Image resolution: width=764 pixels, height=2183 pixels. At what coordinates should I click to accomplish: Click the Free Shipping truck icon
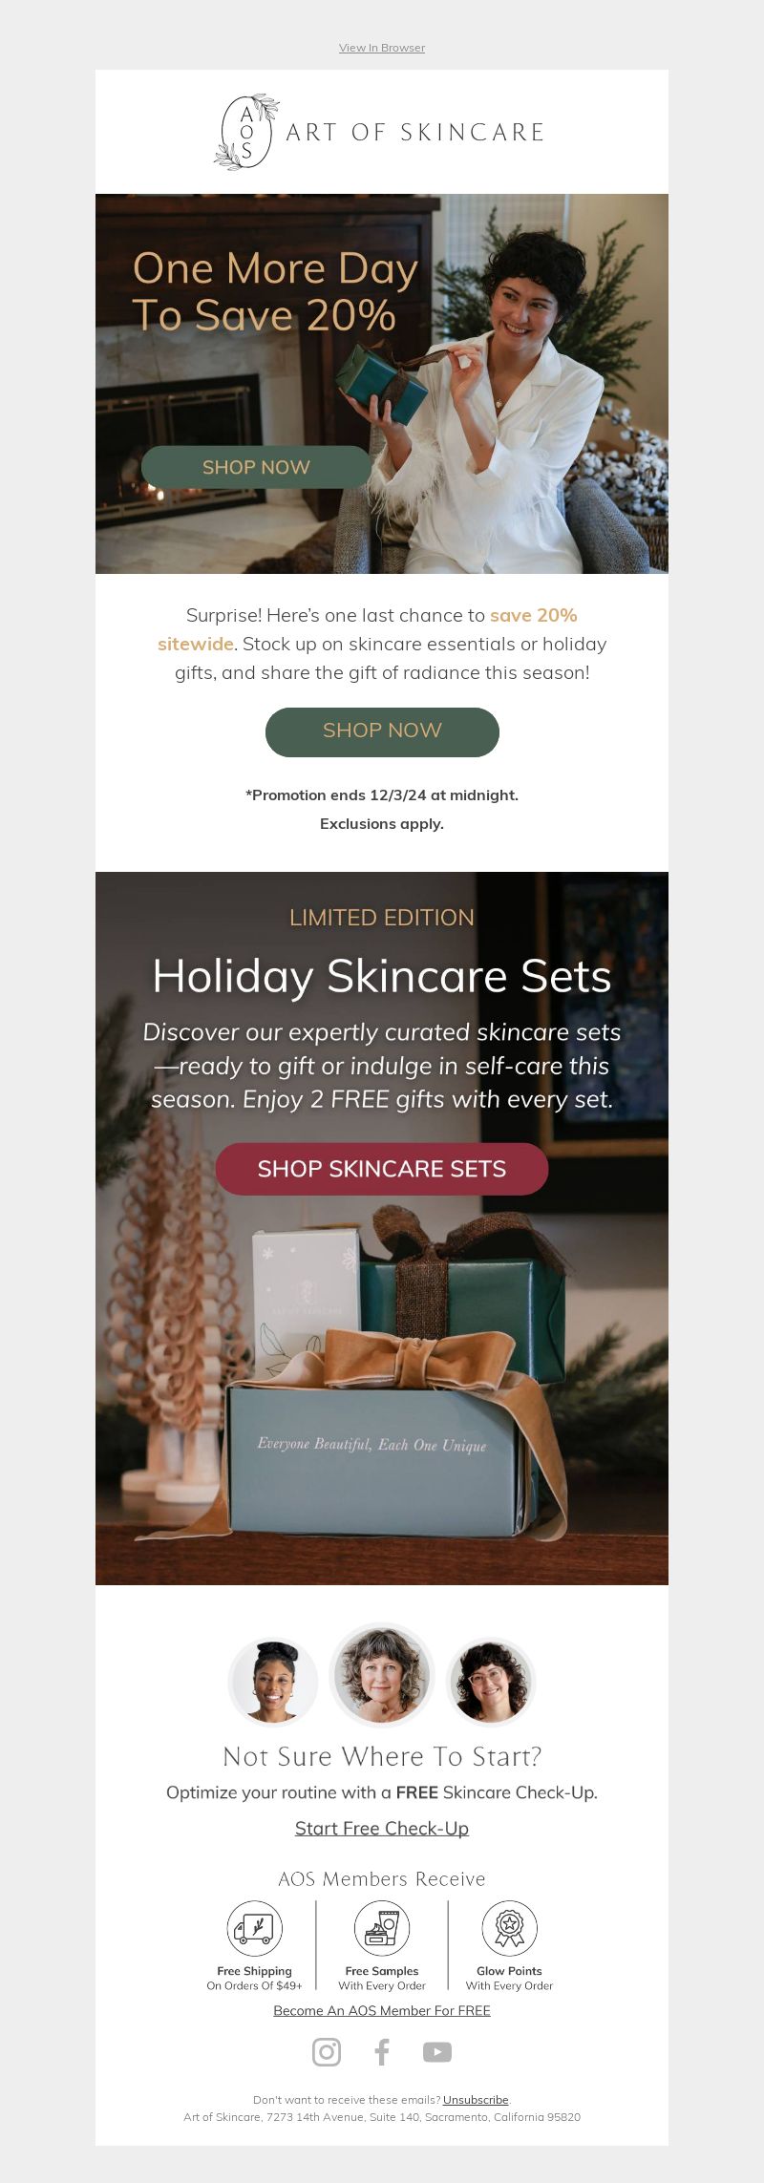pyautogui.click(x=255, y=1928)
